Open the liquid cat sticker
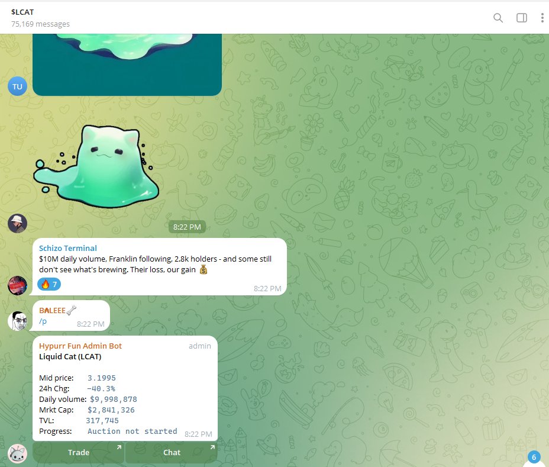This screenshot has height=467, width=549. tap(96, 166)
